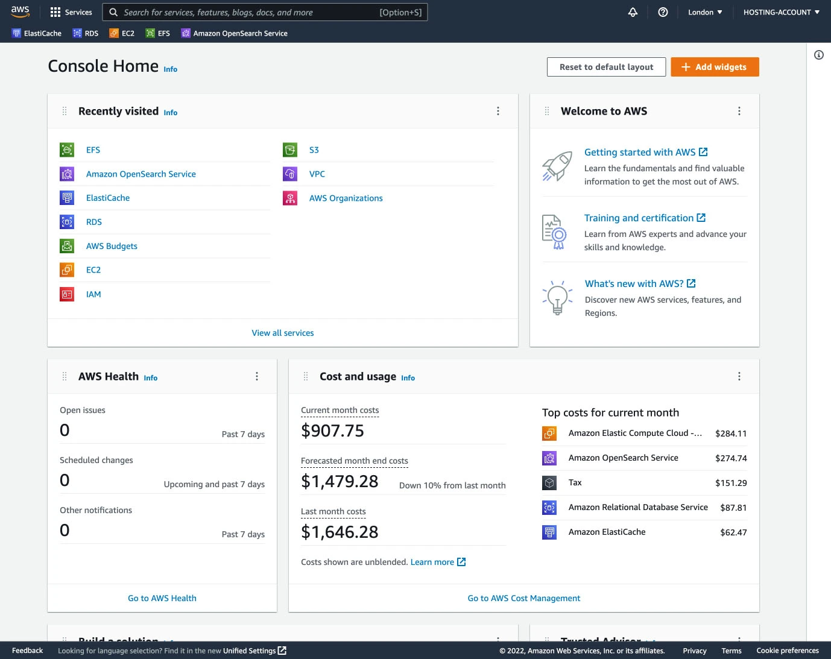The width and height of the screenshot is (831, 659).
Task: Open What's new with AWS link
Action: click(x=640, y=283)
